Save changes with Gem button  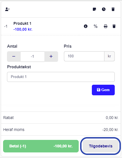tap(103, 90)
